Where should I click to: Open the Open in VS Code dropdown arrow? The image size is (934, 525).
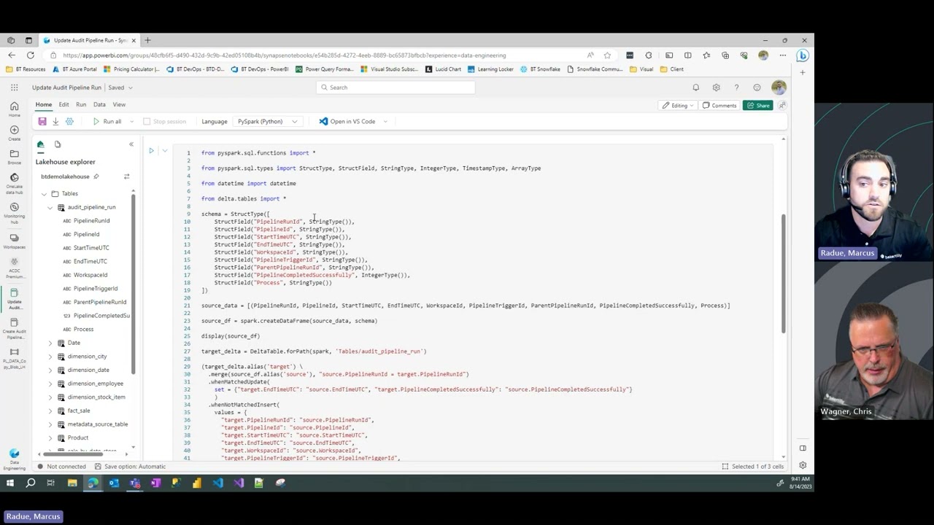coord(385,122)
